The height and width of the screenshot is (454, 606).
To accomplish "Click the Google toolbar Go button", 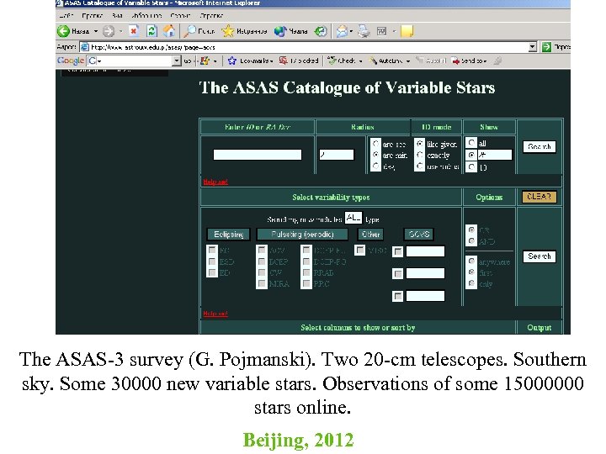I will point(188,61).
